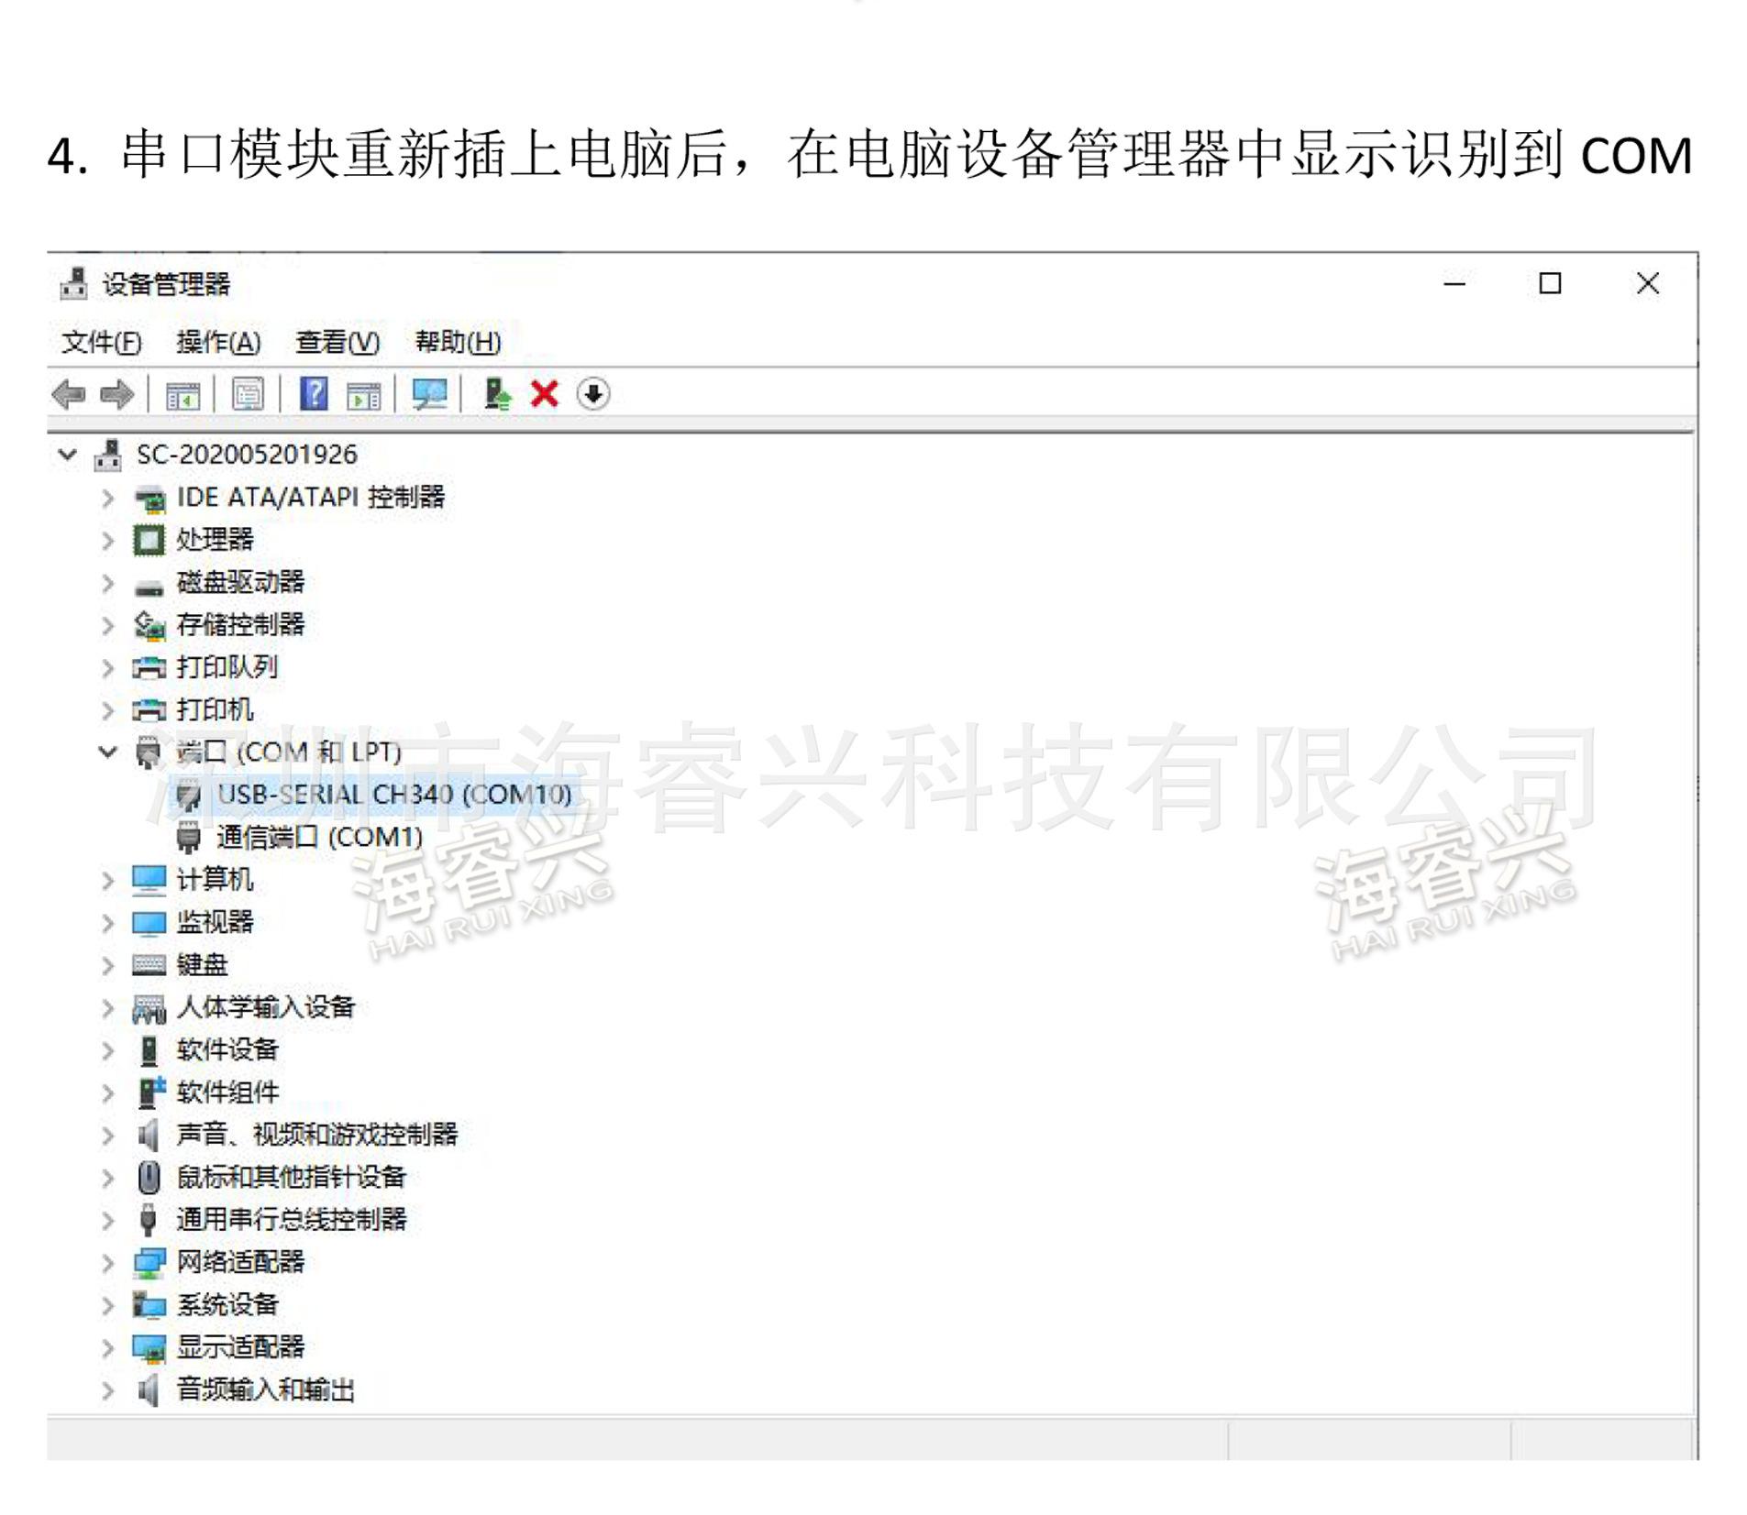Click the Forward arrow toolbar icon
Screen dimensions: 1747x1515
tap(116, 395)
